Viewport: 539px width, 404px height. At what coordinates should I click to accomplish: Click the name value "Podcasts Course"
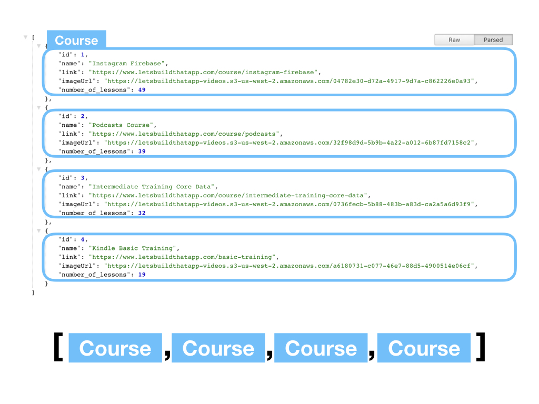(121, 125)
